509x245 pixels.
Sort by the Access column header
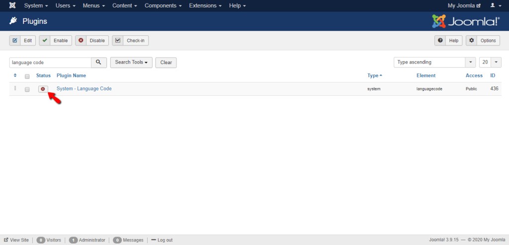[474, 76]
